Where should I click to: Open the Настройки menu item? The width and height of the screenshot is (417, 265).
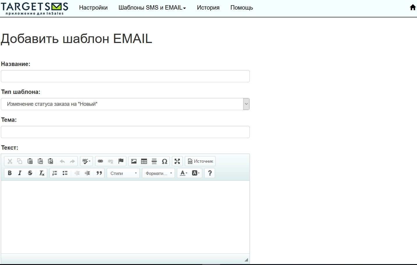pos(93,8)
